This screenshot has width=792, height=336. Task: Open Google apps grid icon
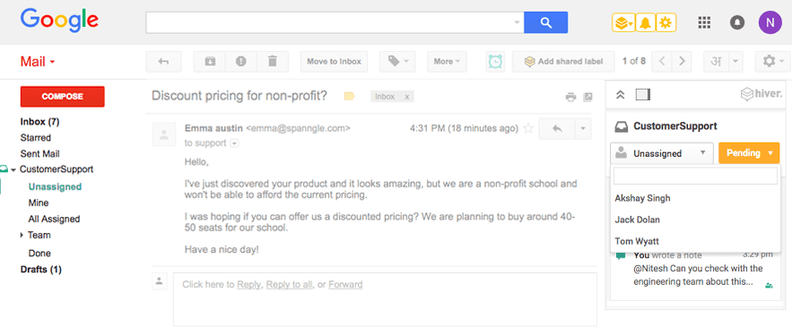(704, 22)
